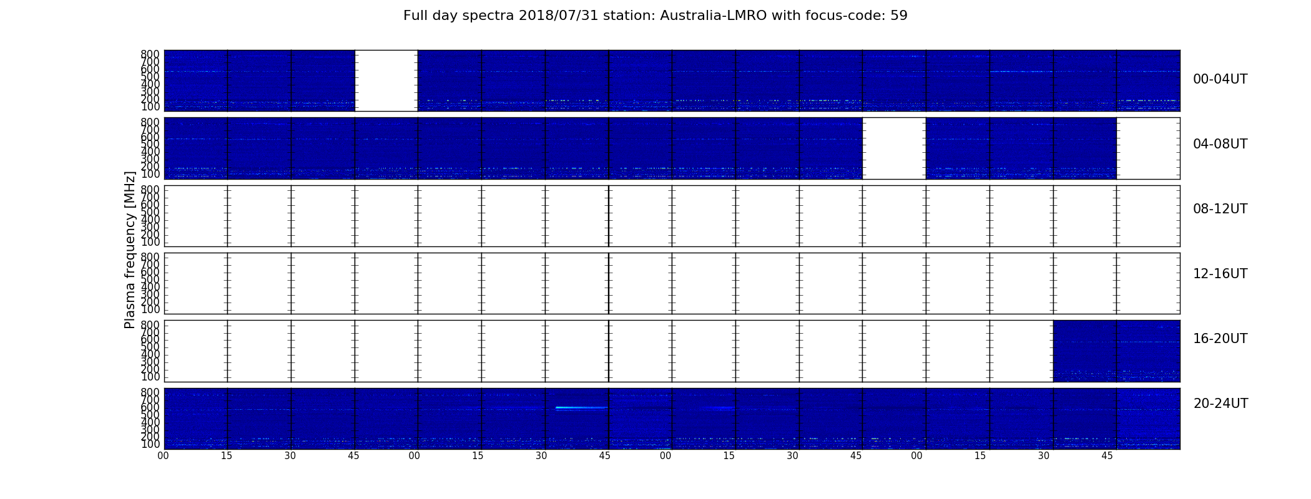Viewport: 1311px width, 499px height.
Task: Click the '08-12UT' panel label
Action: (x=1220, y=209)
